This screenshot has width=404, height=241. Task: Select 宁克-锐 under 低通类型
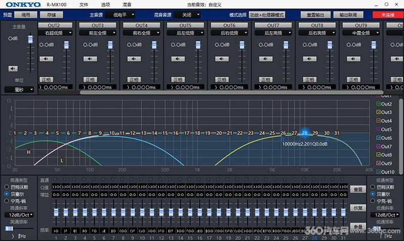coord(373,201)
